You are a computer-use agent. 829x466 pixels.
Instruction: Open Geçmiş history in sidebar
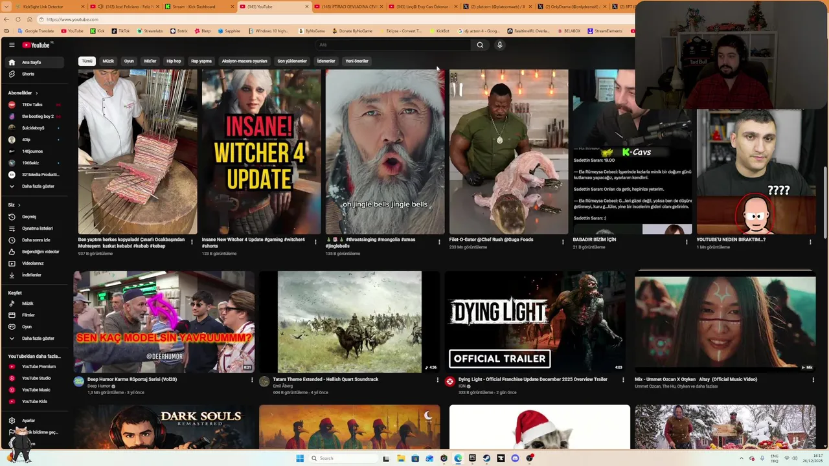[x=36, y=217]
